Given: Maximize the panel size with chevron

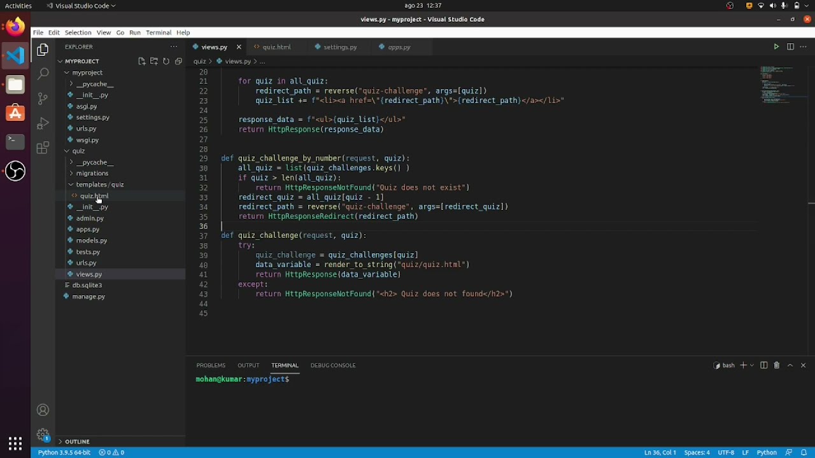Looking at the screenshot, I should coord(790,365).
